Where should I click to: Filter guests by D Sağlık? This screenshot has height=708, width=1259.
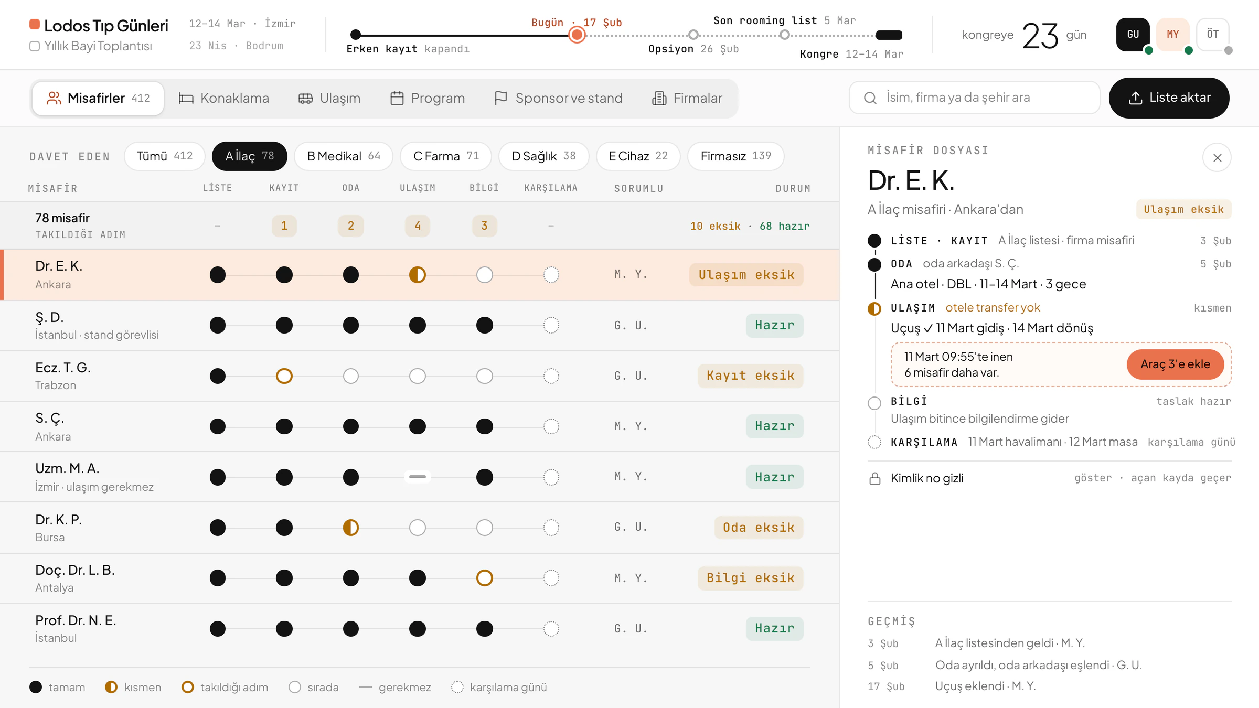click(543, 156)
